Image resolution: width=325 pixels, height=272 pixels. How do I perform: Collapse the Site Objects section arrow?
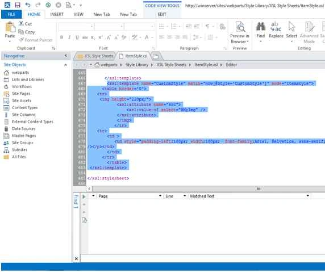click(x=65, y=65)
